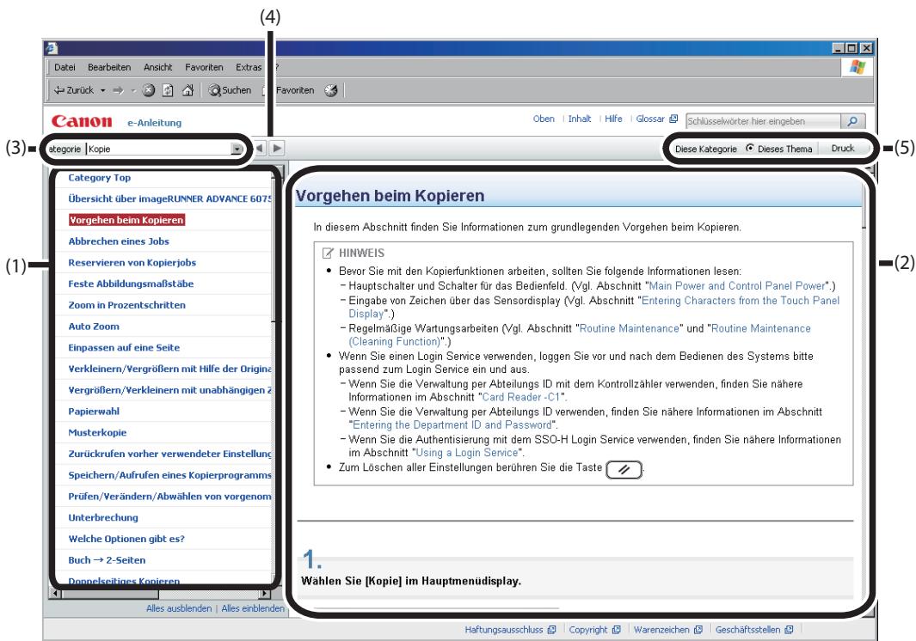Click the media/history icon after Favoriten
The image size is (916, 641).
pos(331,90)
